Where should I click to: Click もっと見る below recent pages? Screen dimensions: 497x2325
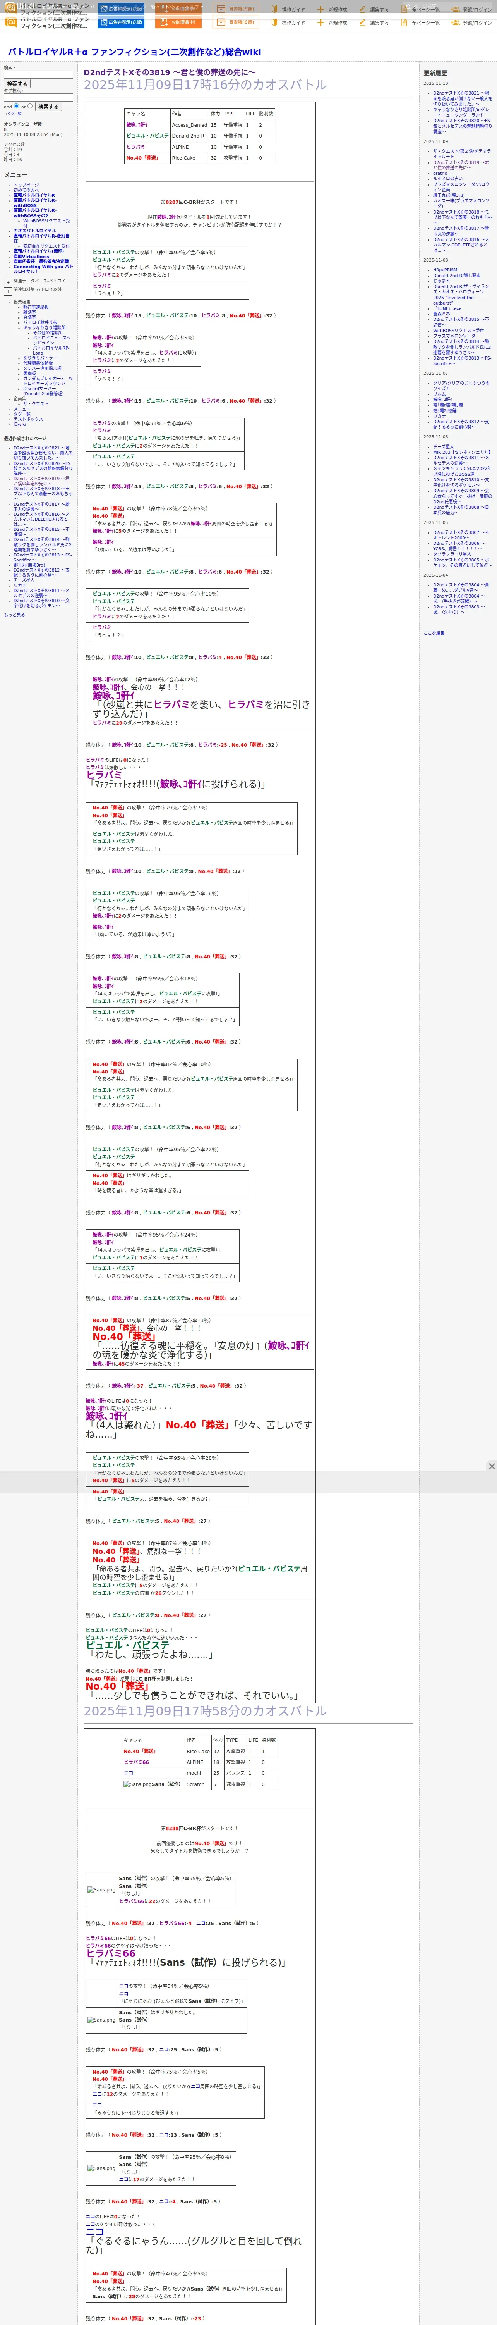tap(14, 615)
